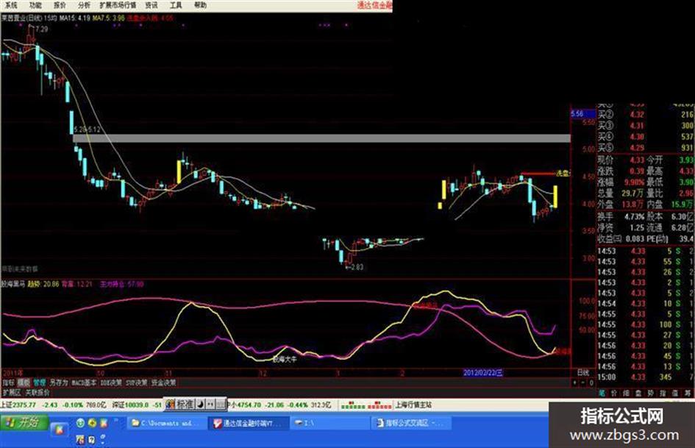Select the 笔 tab in the quote panel
This screenshot has height=448, width=695.
click(x=602, y=393)
